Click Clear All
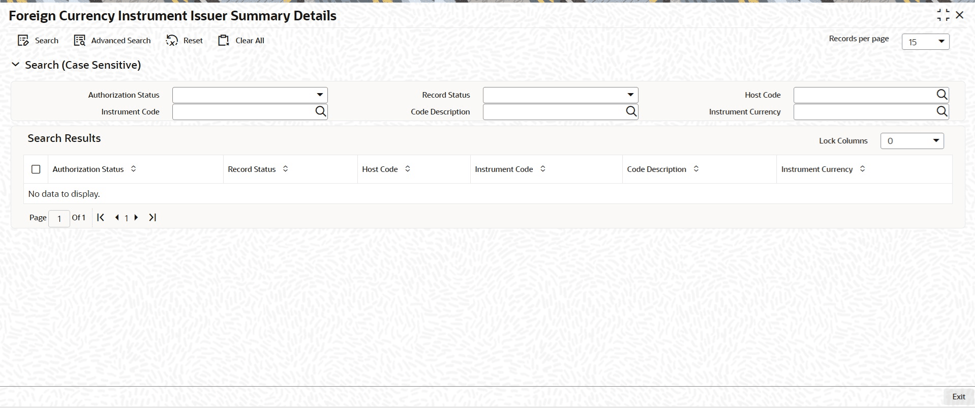975x408 pixels. (x=241, y=41)
